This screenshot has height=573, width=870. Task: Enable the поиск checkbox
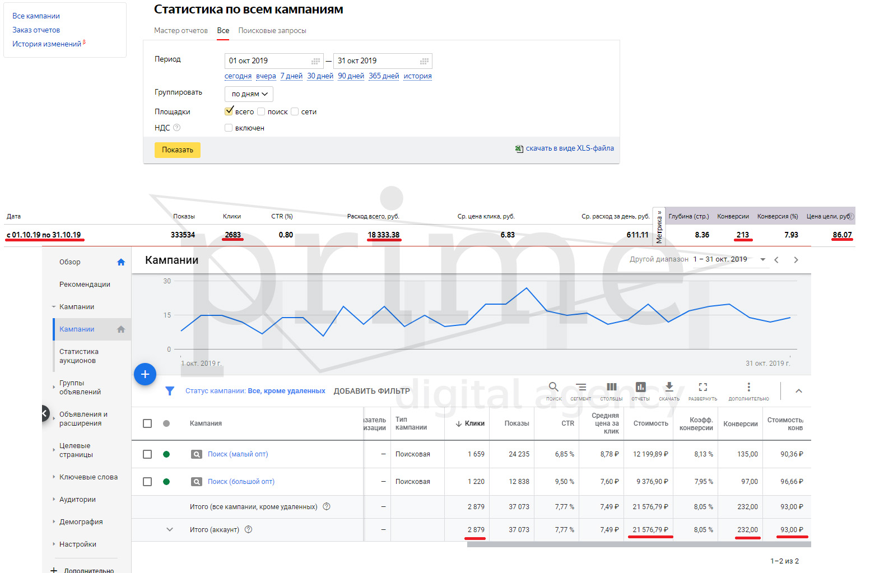click(261, 111)
